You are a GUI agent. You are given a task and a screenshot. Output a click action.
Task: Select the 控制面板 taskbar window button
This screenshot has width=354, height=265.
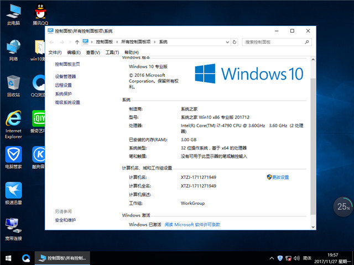[x=63, y=258]
